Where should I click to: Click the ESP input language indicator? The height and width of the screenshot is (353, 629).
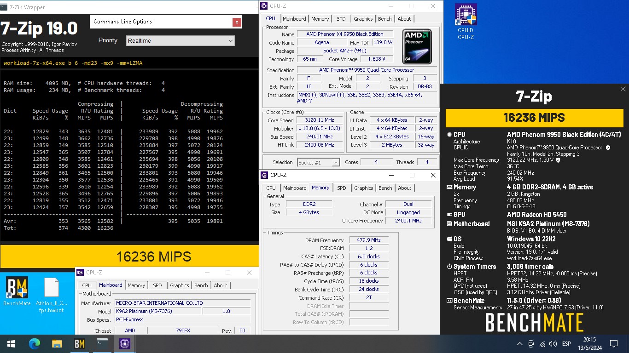567,344
